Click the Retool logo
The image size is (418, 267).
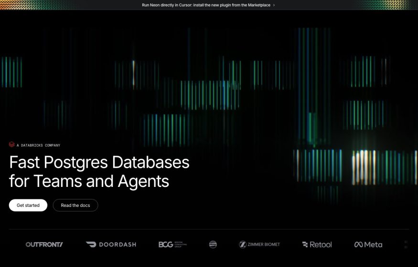point(317,245)
